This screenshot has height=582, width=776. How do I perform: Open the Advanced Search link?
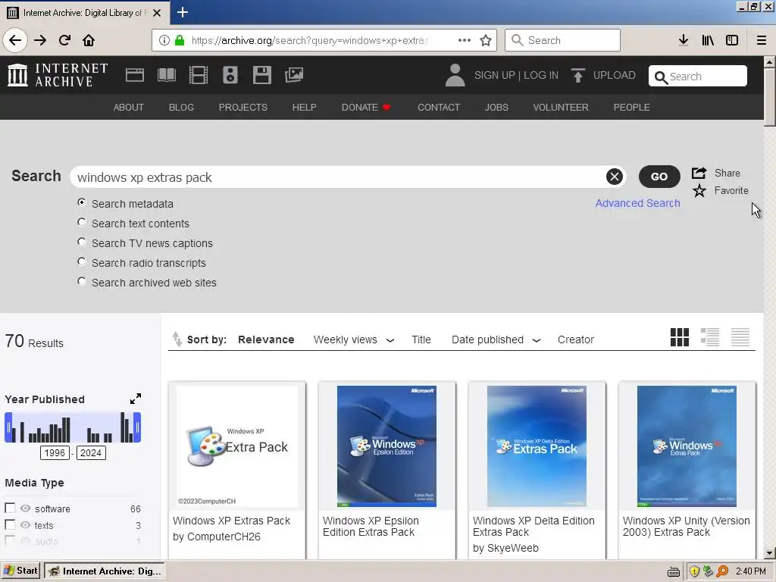[637, 203]
